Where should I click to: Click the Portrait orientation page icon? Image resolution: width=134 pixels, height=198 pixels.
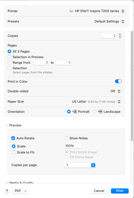point(74,112)
